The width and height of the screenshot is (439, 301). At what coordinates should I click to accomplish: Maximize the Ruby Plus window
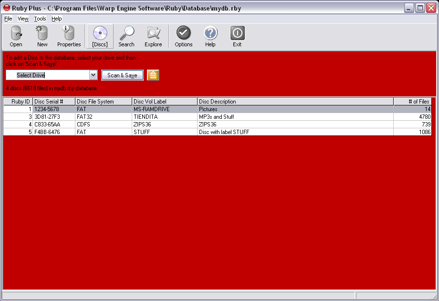click(x=420, y=8)
